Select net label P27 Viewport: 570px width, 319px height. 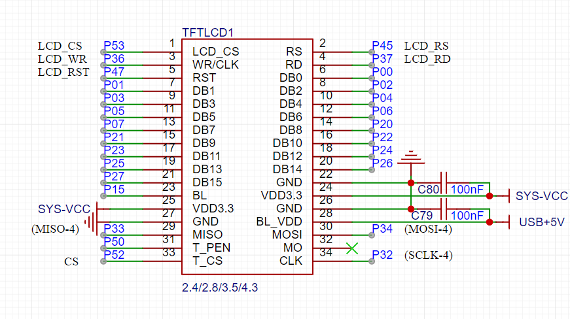114,176
